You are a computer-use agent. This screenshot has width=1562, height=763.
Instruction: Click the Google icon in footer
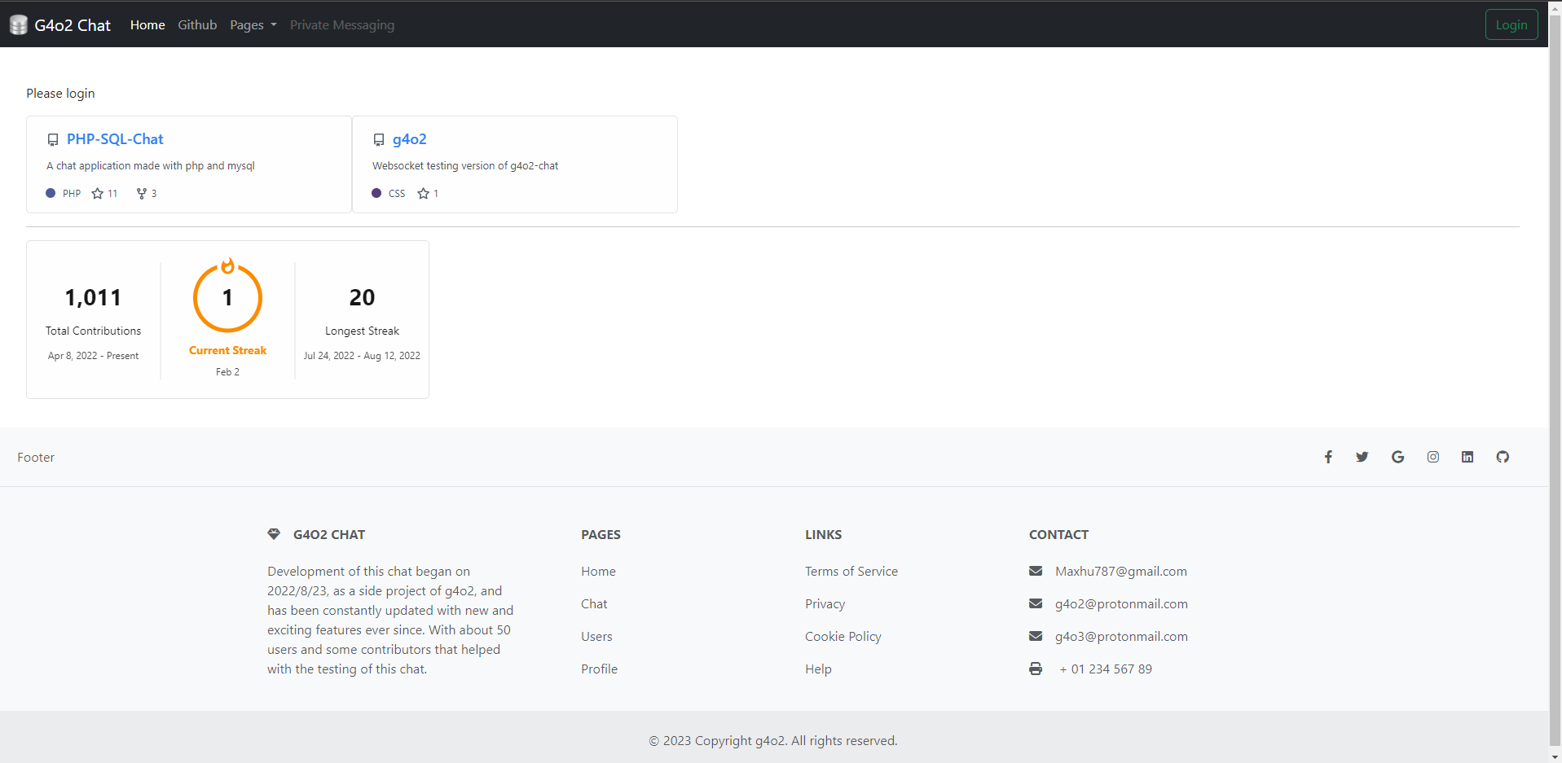tap(1397, 457)
